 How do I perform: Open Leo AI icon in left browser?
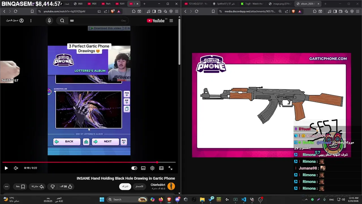pos(165,11)
